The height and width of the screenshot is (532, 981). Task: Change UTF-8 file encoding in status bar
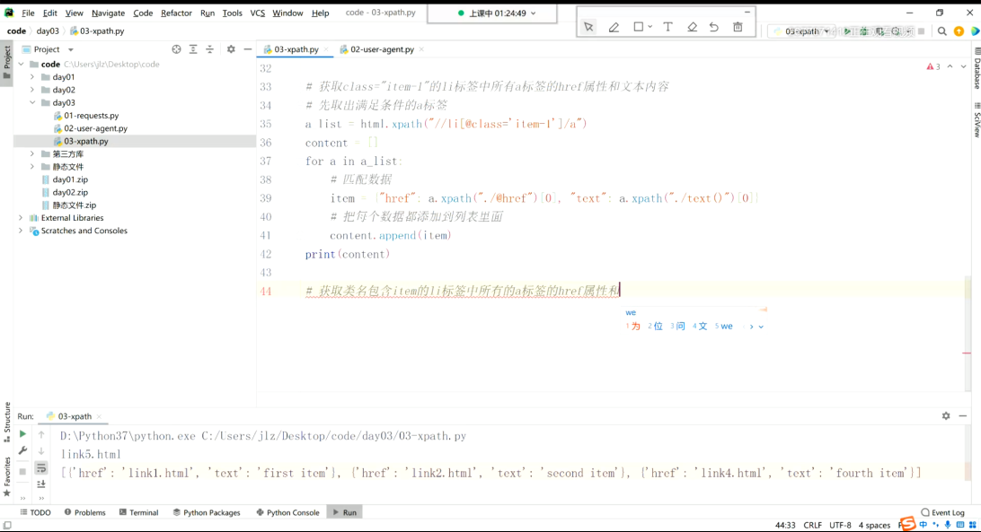840,525
